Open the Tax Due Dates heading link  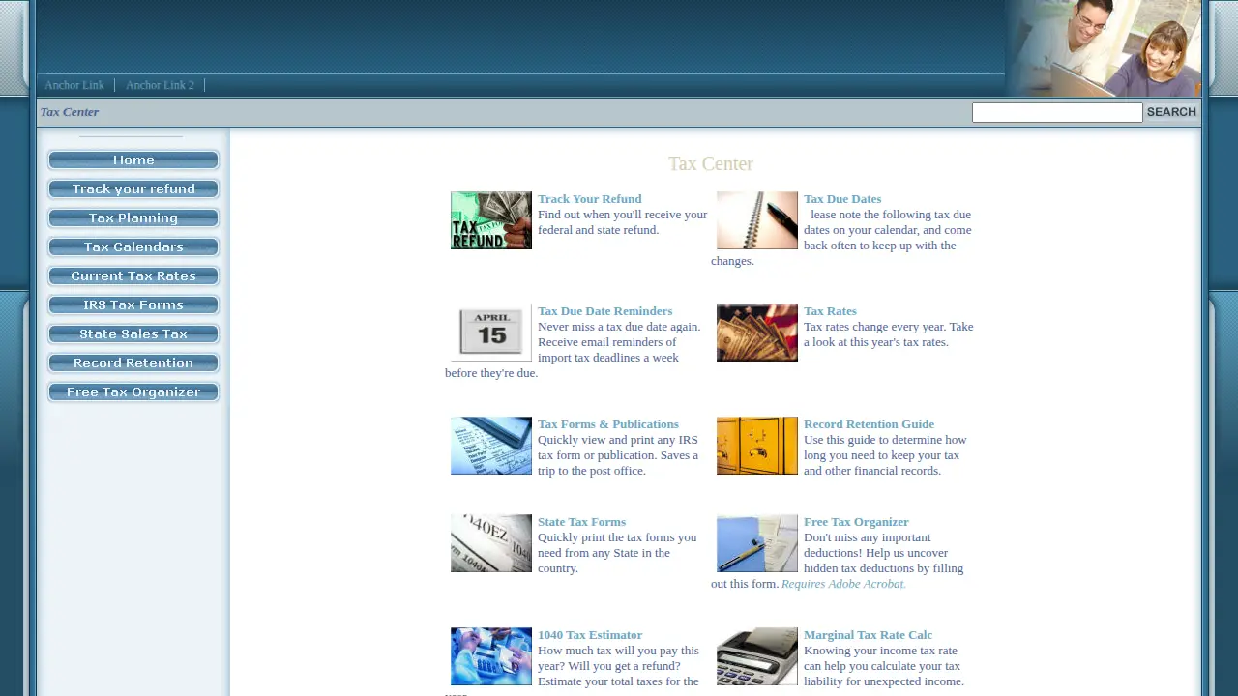pyautogui.click(x=842, y=199)
